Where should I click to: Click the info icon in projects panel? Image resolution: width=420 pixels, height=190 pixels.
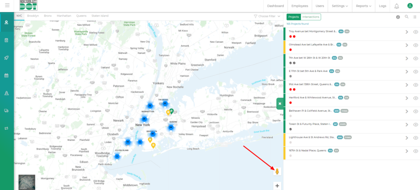point(398,17)
